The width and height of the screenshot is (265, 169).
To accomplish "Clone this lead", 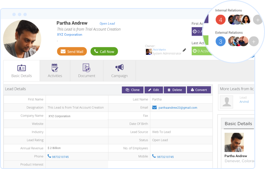I will coord(133,90).
